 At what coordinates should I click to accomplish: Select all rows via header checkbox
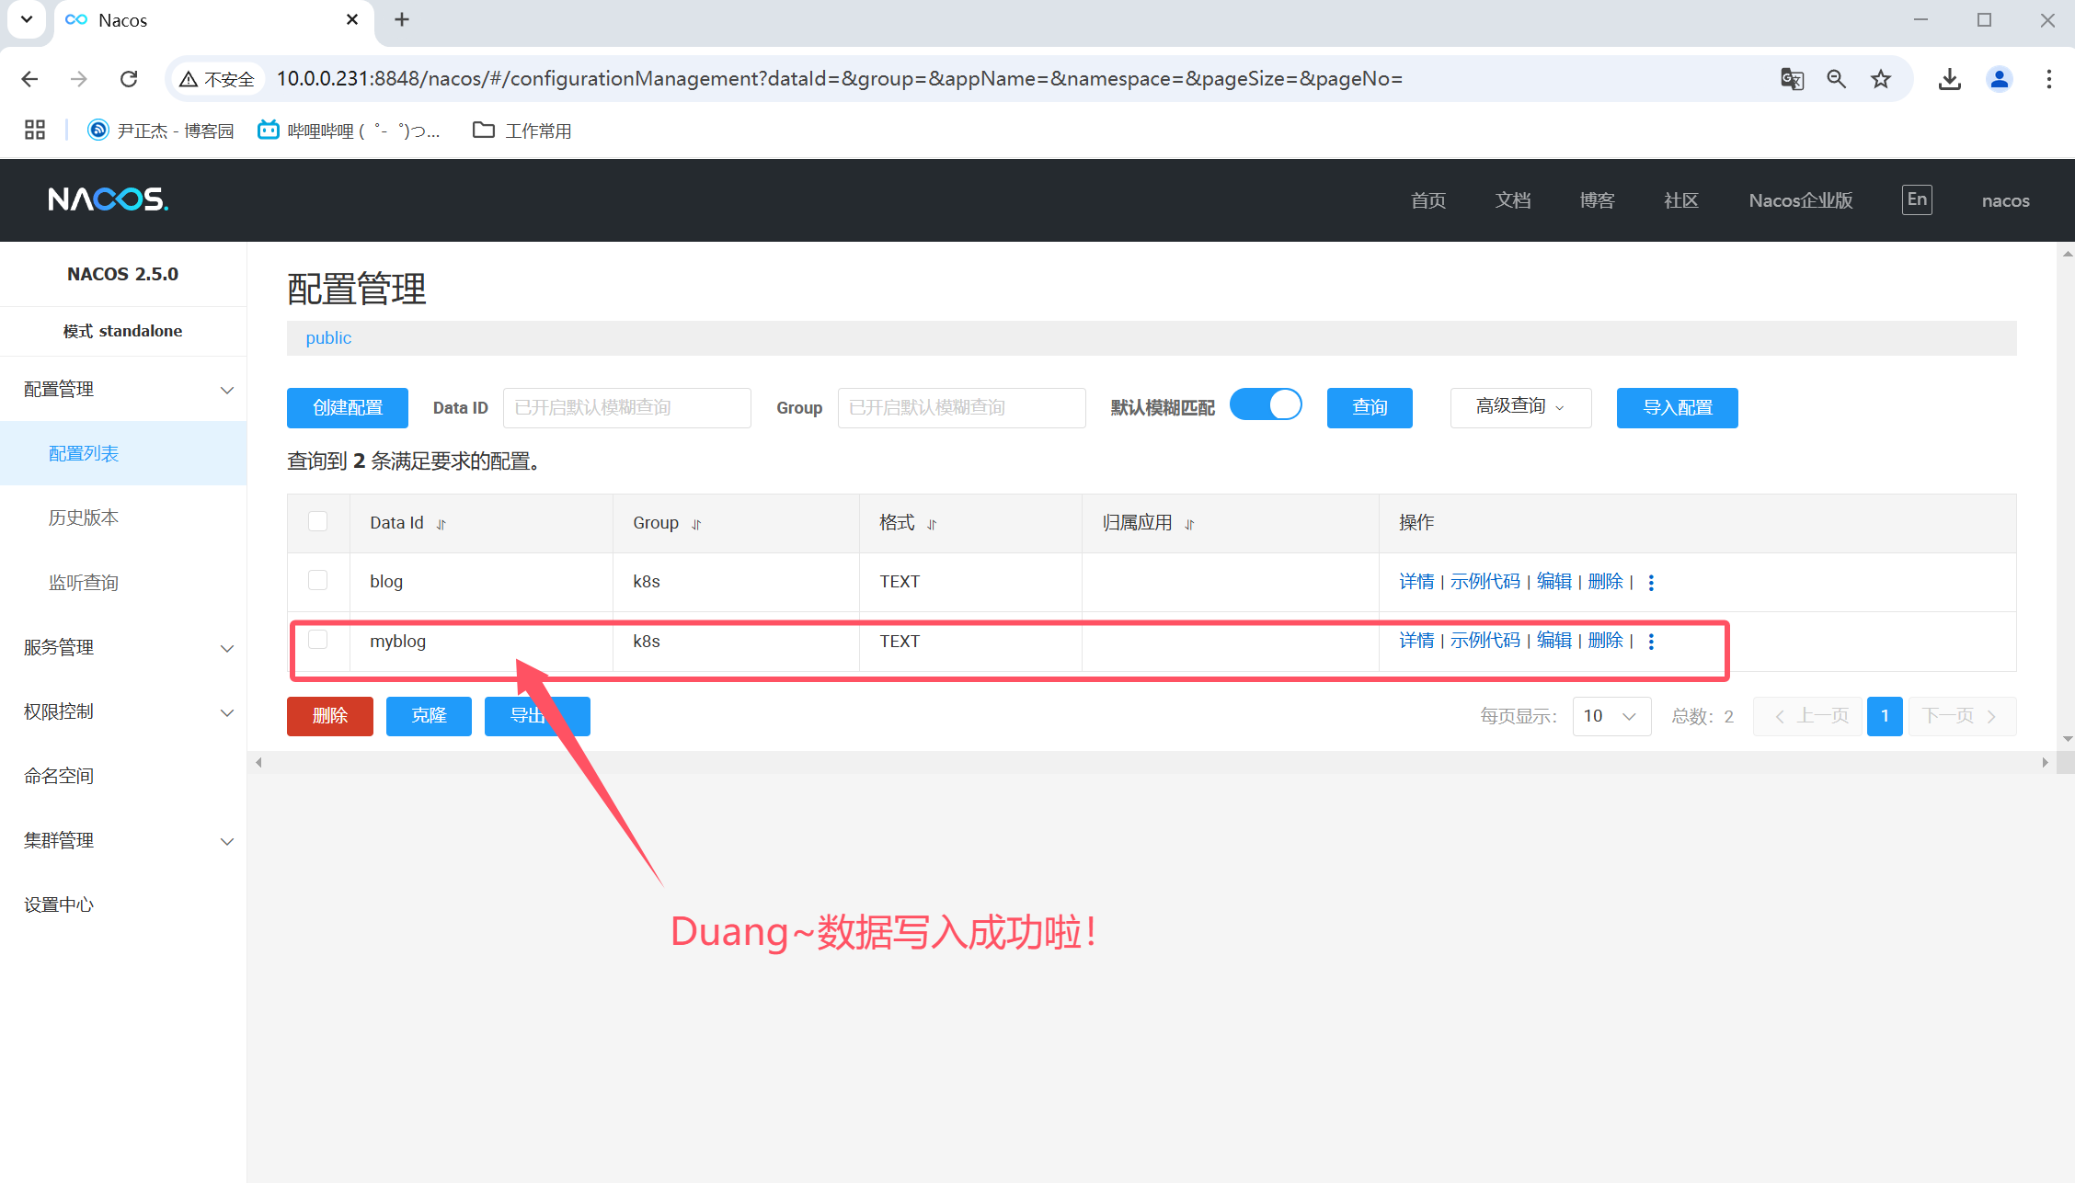point(317,521)
